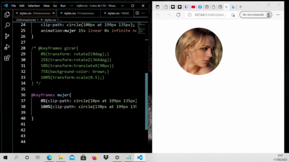Split the editor to the right
This screenshot has width=289, height=162.
137,13
